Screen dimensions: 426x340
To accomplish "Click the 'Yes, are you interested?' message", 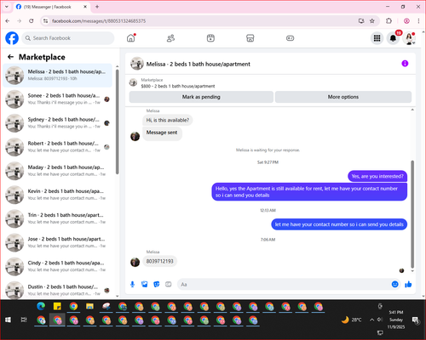I will point(377,176).
